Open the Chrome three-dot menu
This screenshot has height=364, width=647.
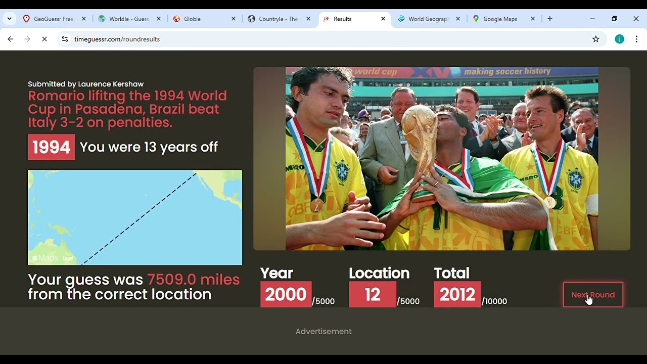point(636,39)
